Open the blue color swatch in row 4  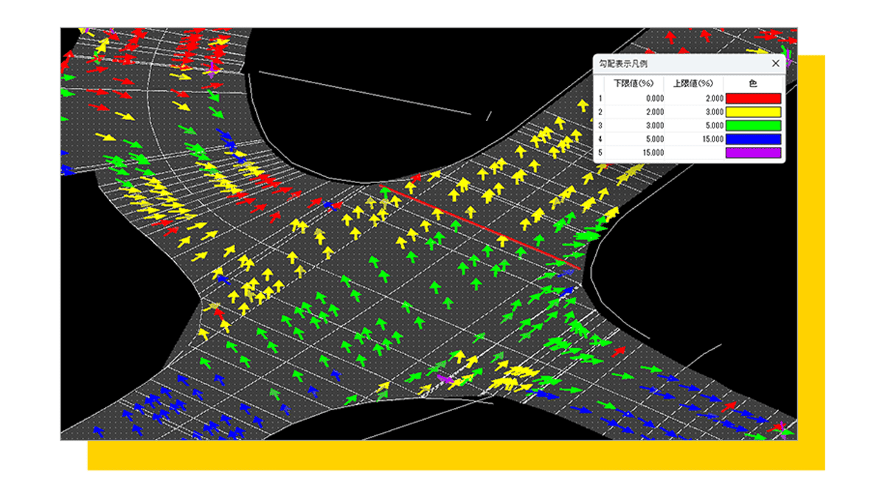[x=753, y=139]
